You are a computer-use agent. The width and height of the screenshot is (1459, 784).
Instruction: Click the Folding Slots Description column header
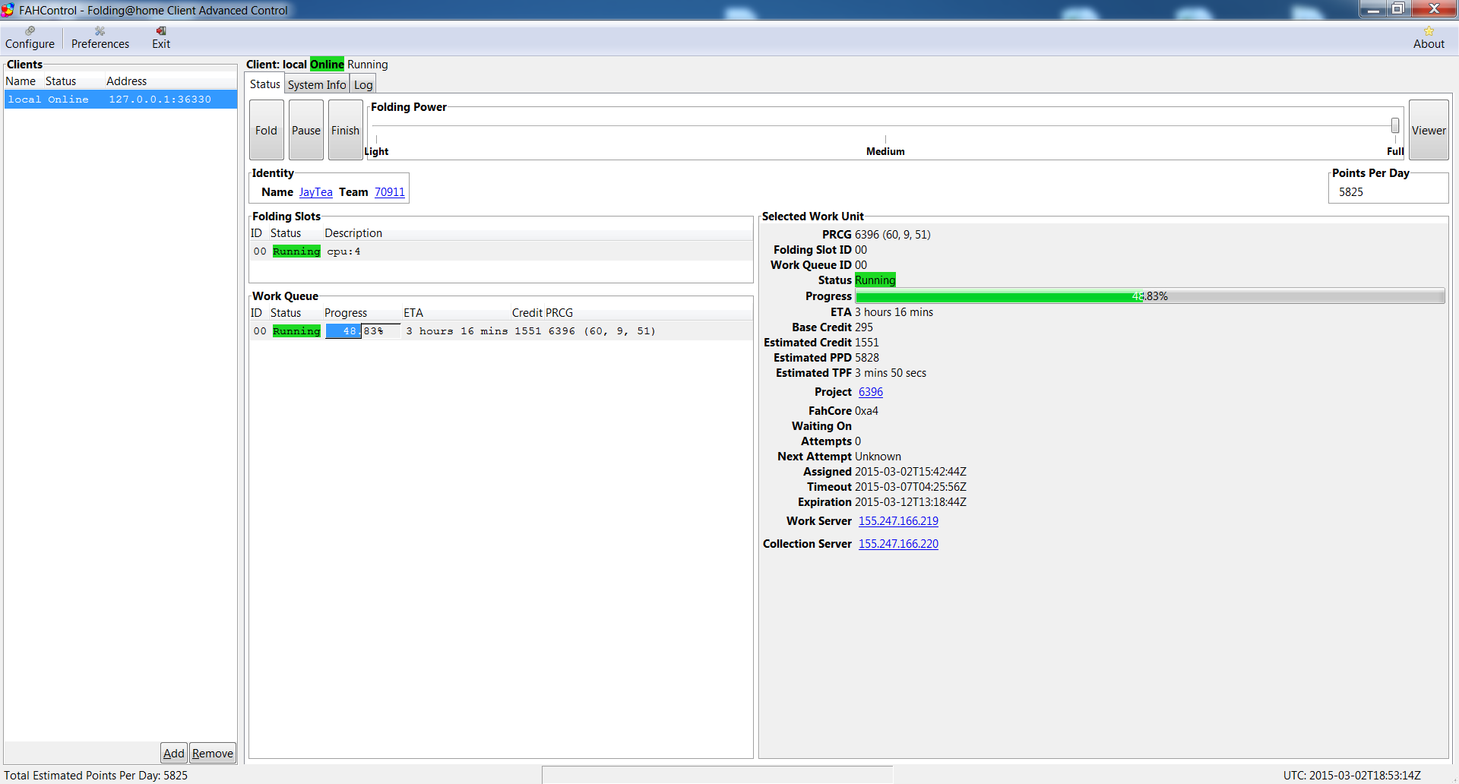353,233
